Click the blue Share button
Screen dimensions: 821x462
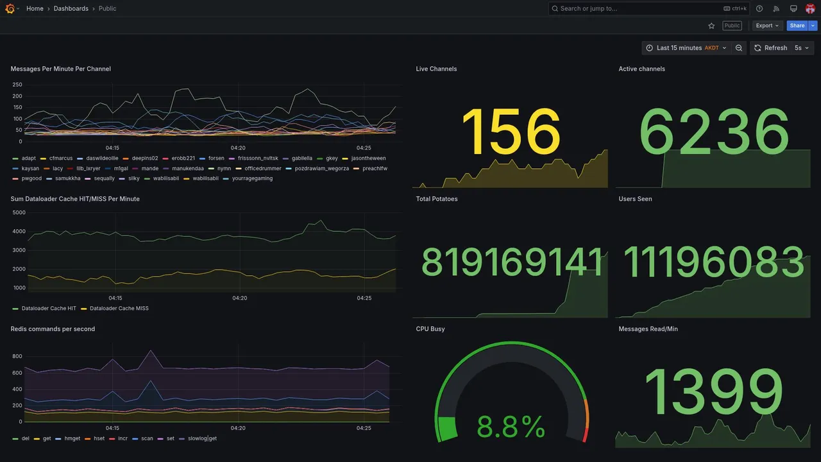tap(797, 26)
